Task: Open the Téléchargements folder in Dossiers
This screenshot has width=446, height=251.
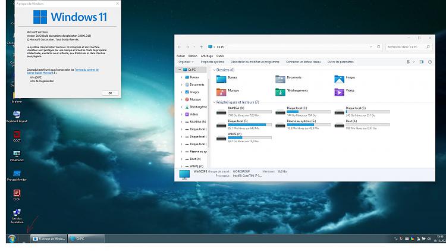Action: point(291,92)
